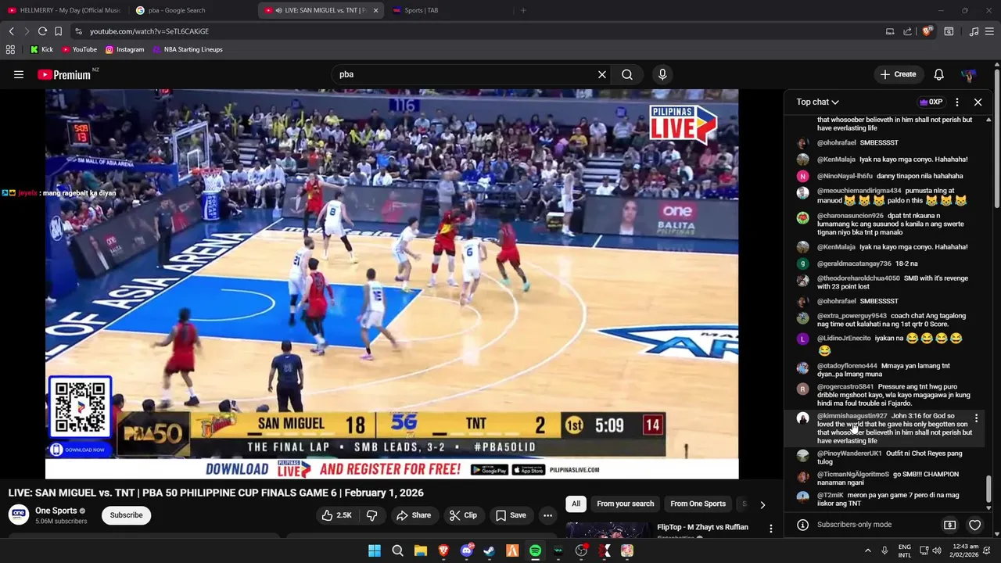Image resolution: width=1001 pixels, height=563 pixels.
Task: Open live chat more options menu
Action: [956, 102]
